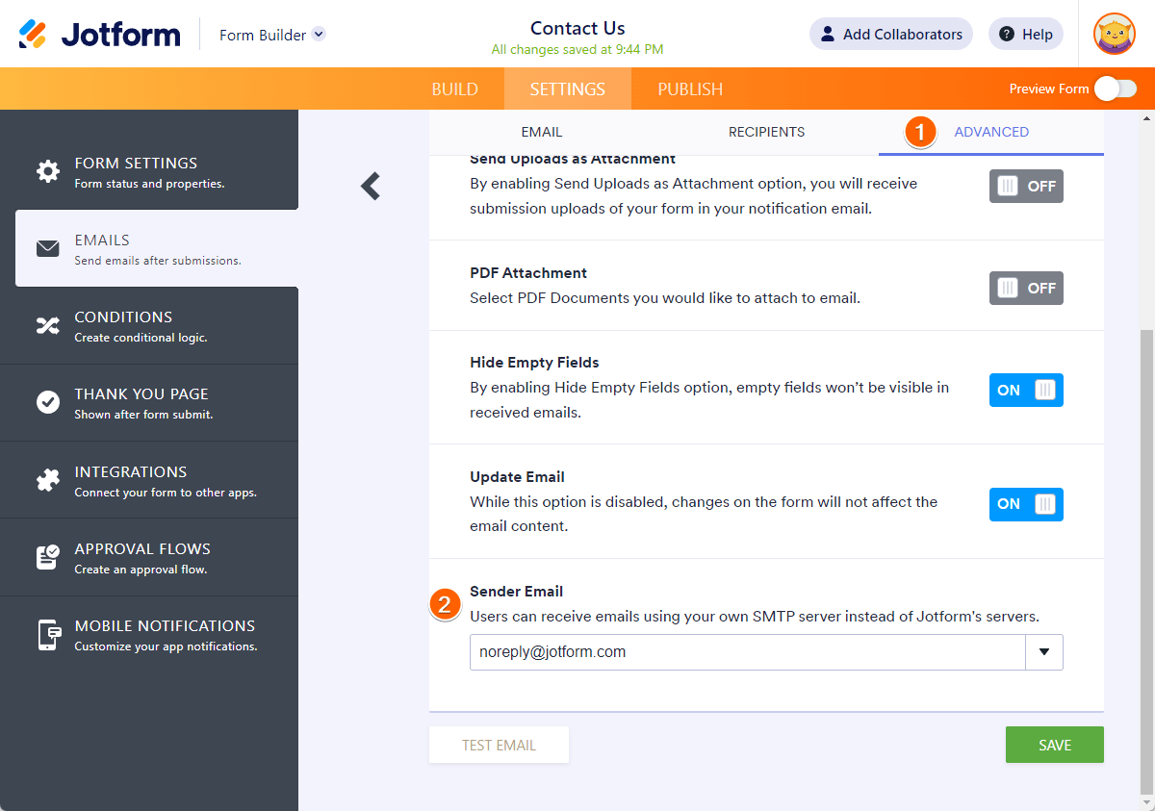The height and width of the screenshot is (811, 1155).
Task: Click the Approval Flows icon
Action: [47, 557]
